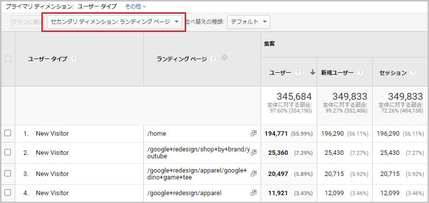This screenshot has width=429, height=203.
Task: Click the グラフに表示 button
Action: click(28, 22)
